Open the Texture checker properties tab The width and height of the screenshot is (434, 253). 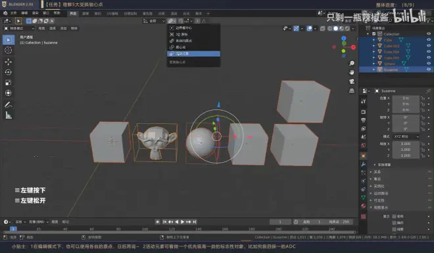pyautogui.click(x=364, y=216)
